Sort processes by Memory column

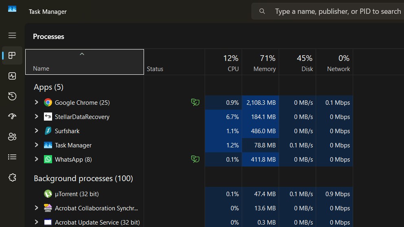260,62
